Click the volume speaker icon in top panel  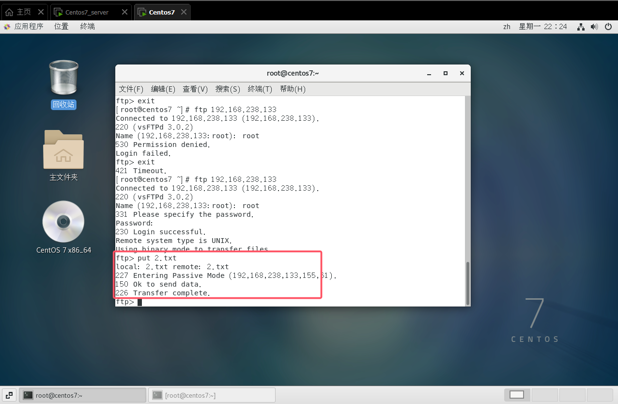(x=594, y=27)
